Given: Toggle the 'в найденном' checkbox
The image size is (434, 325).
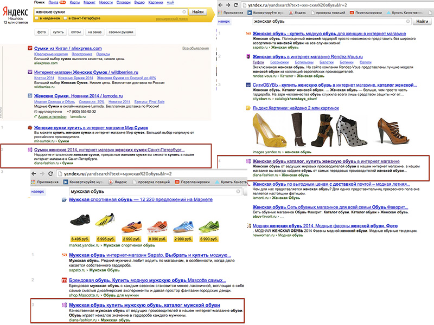Looking at the screenshot, I should 36,18.
